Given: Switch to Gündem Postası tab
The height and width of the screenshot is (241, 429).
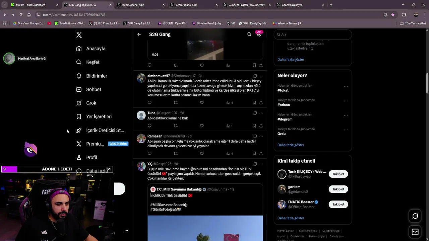Looking at the screenshot, I should point(247,5).
